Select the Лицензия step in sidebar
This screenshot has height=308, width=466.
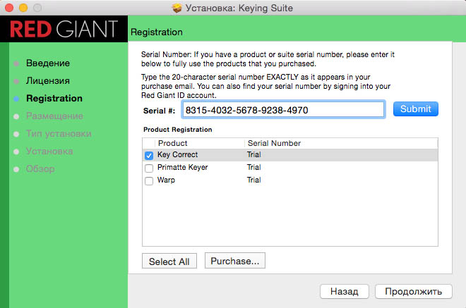click(x=48, y=81)
